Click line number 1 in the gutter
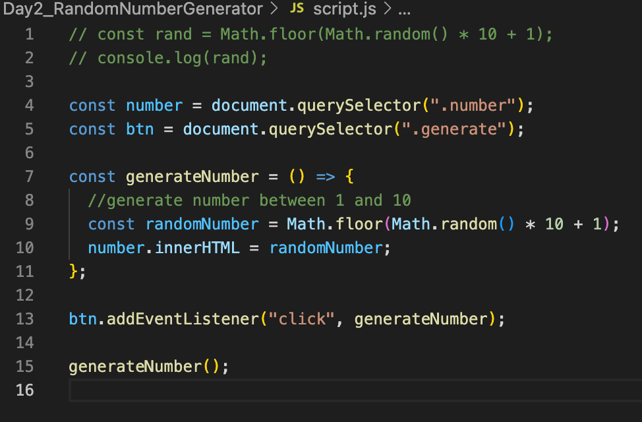The height and width of the screenshot is (422, 642). (x=29, y=34)
